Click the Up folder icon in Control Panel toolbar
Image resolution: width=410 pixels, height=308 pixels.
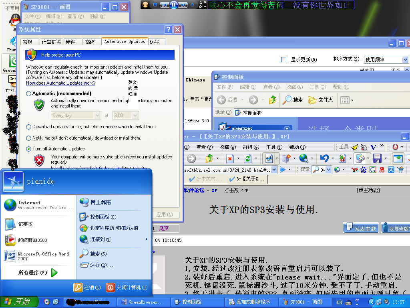click(x=272, y=100)
